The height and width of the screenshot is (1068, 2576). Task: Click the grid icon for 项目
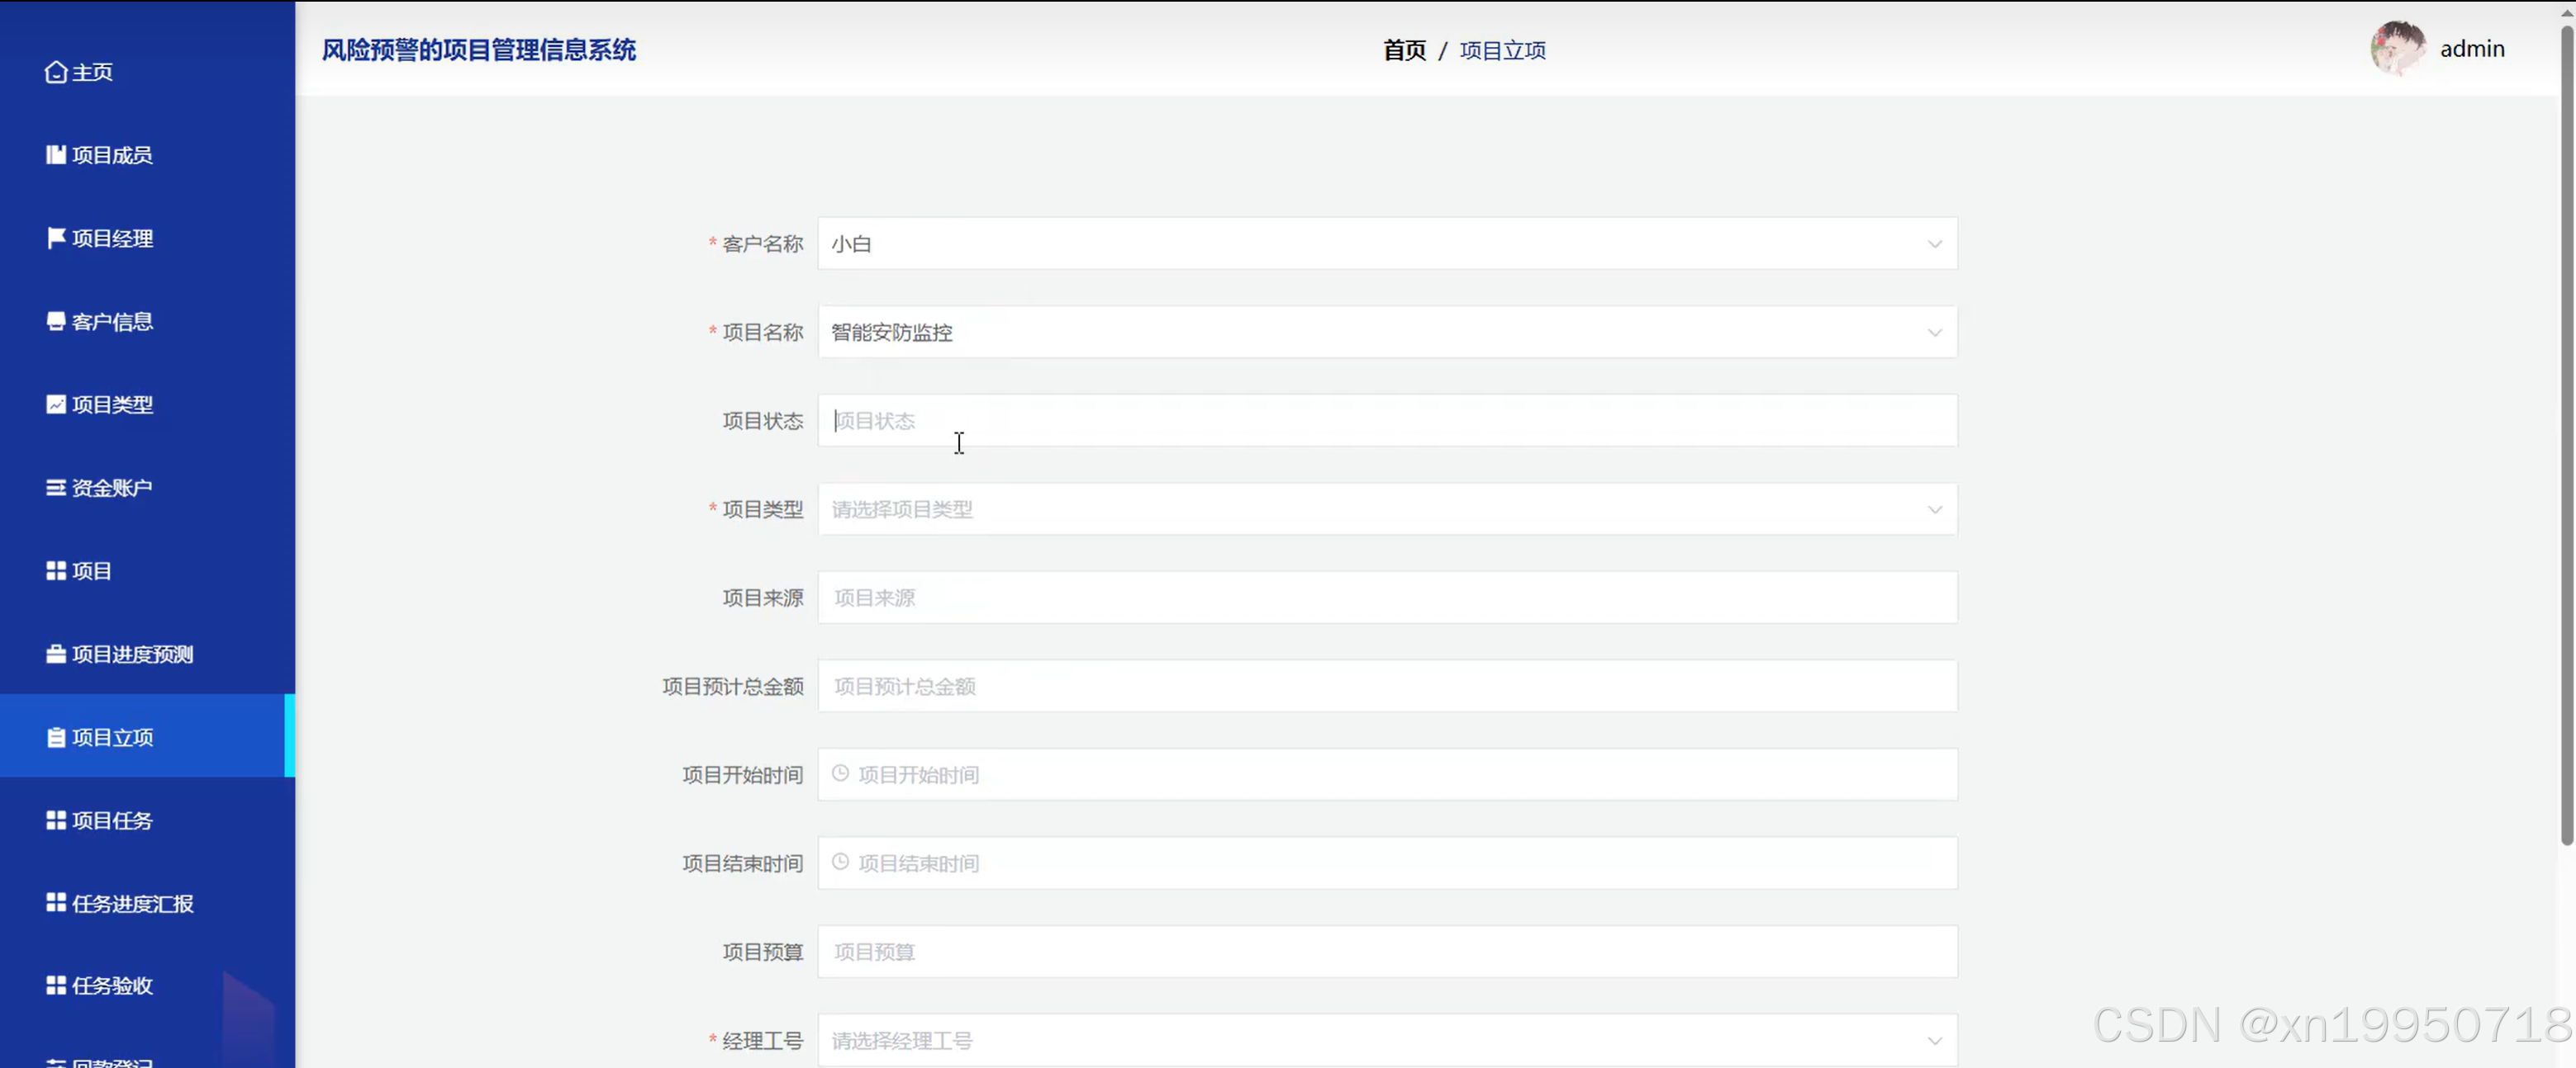coord(56,570)
